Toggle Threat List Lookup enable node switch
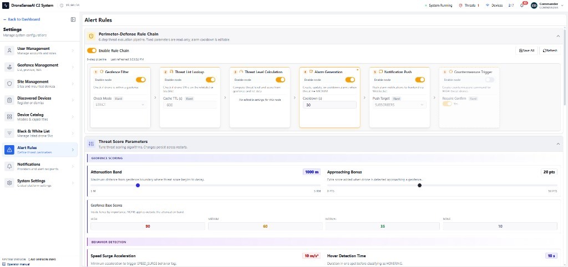The width and height of the screenshot is (568, 267). [210, 80]
